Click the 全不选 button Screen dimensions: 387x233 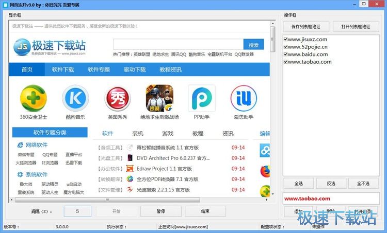tap(363, 184)
